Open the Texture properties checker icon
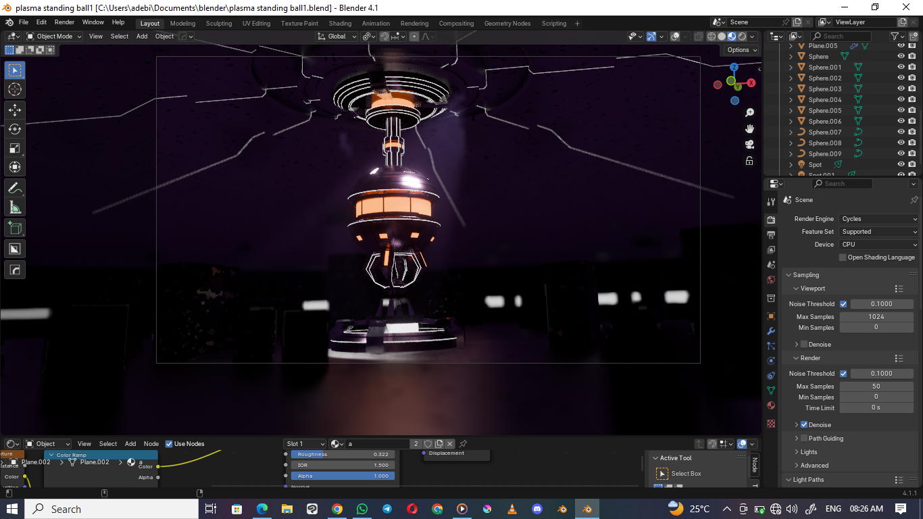The image size is (923, 519). click(x=771, y=423)
